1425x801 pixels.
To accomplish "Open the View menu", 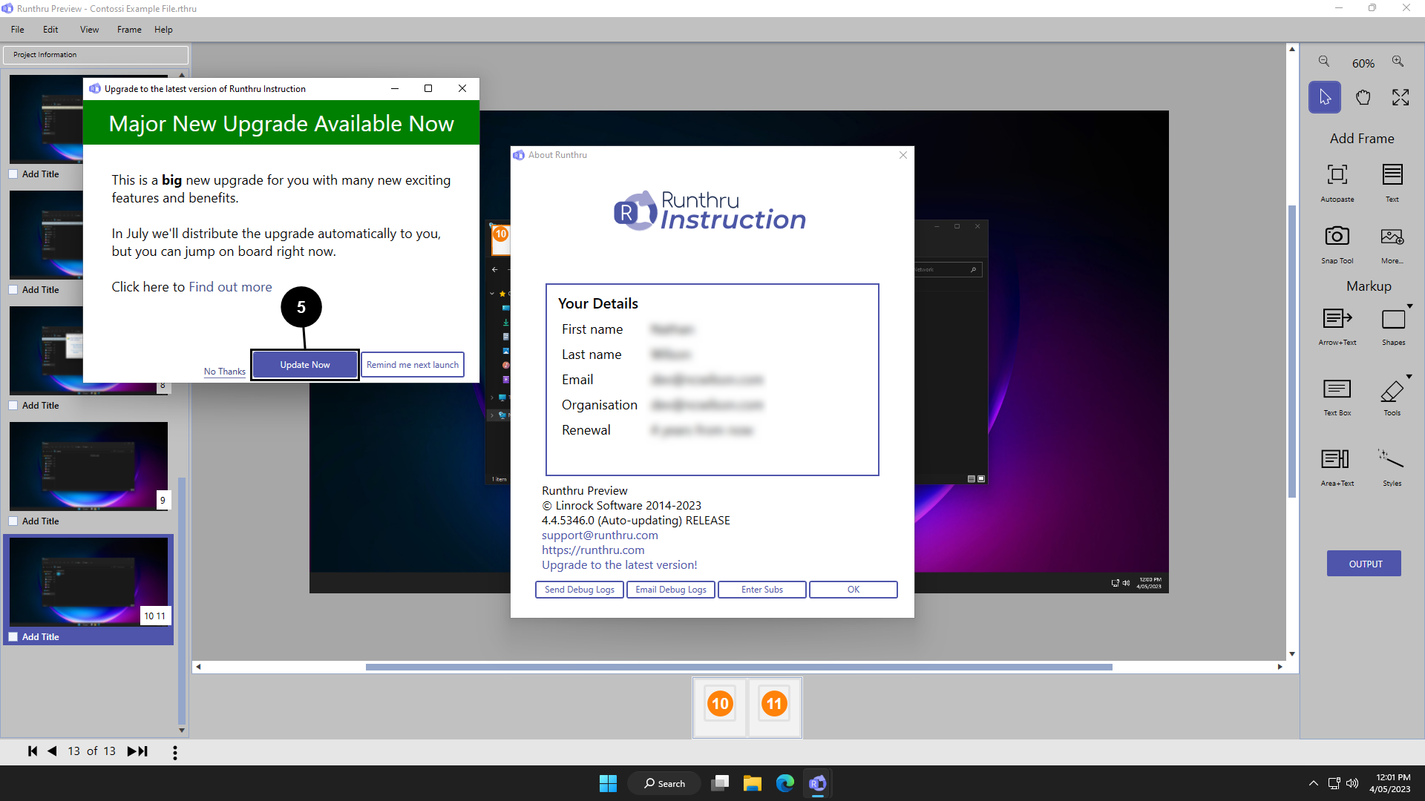I will tap(89, 30).
